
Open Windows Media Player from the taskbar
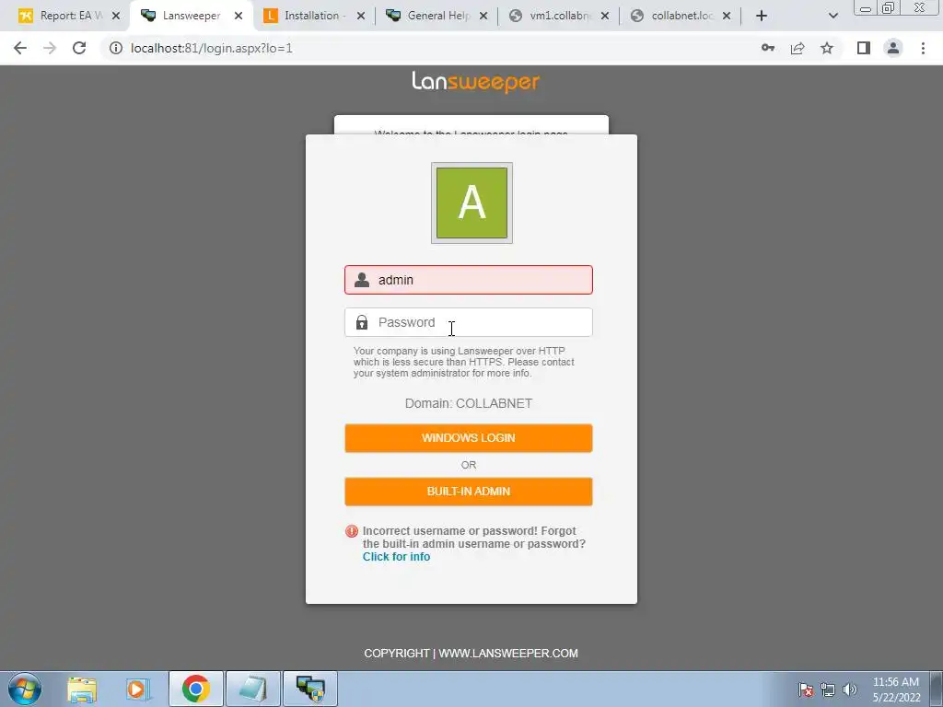click(138, 689)
